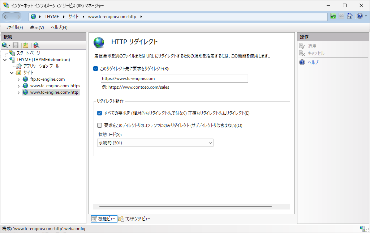Viewport: 370px width, 233px height.
Task: Click the 適用 action link
Action: coord(312,46)
